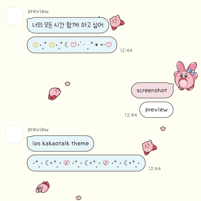Viewport: 201px width, 201px height.
Task: Tap the lower sender's blank profile picture
Action: pos(15,134)
